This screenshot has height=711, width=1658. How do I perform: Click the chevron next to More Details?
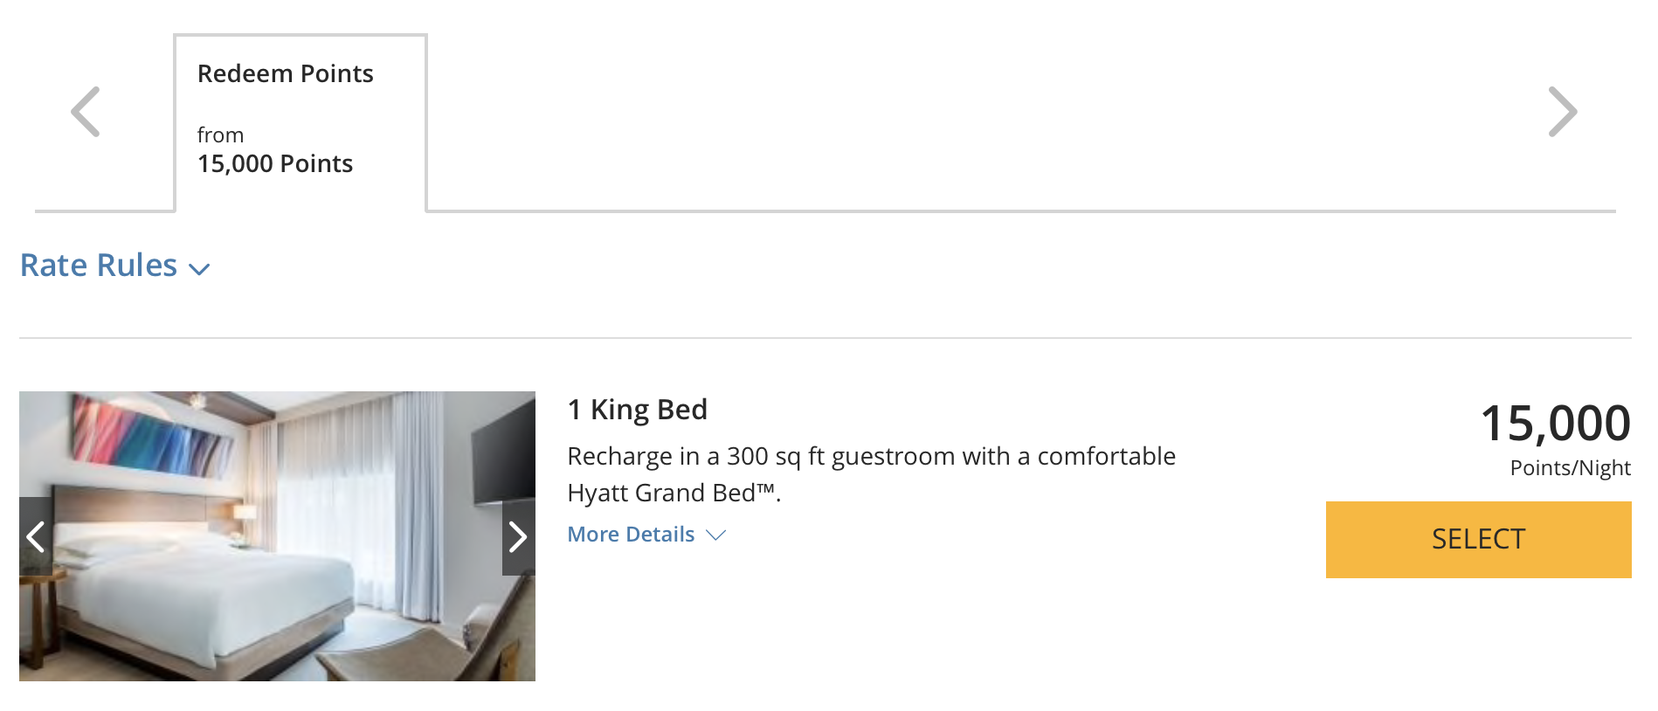[x=716, y=535]
